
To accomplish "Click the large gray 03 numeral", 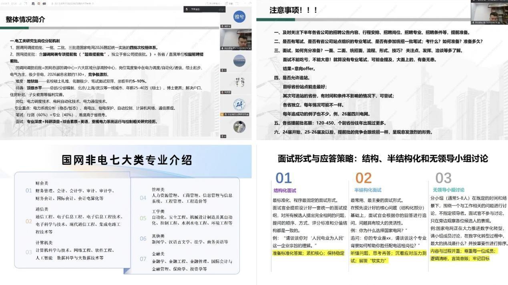I will [x=443, y=178].
